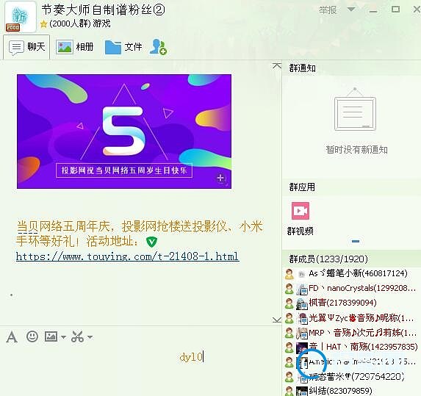The width and height of the screenshot is (421, 396).
Task: Open the touying.com activity link
Action: [x=128, y=256]
